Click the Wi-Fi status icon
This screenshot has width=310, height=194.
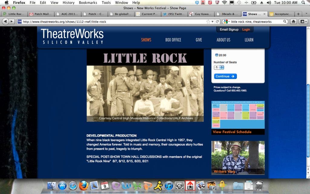coord(224,2)
